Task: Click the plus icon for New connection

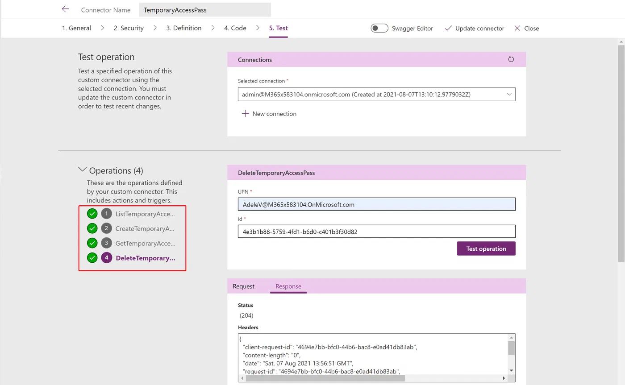Action: click(x=245, y=114)
